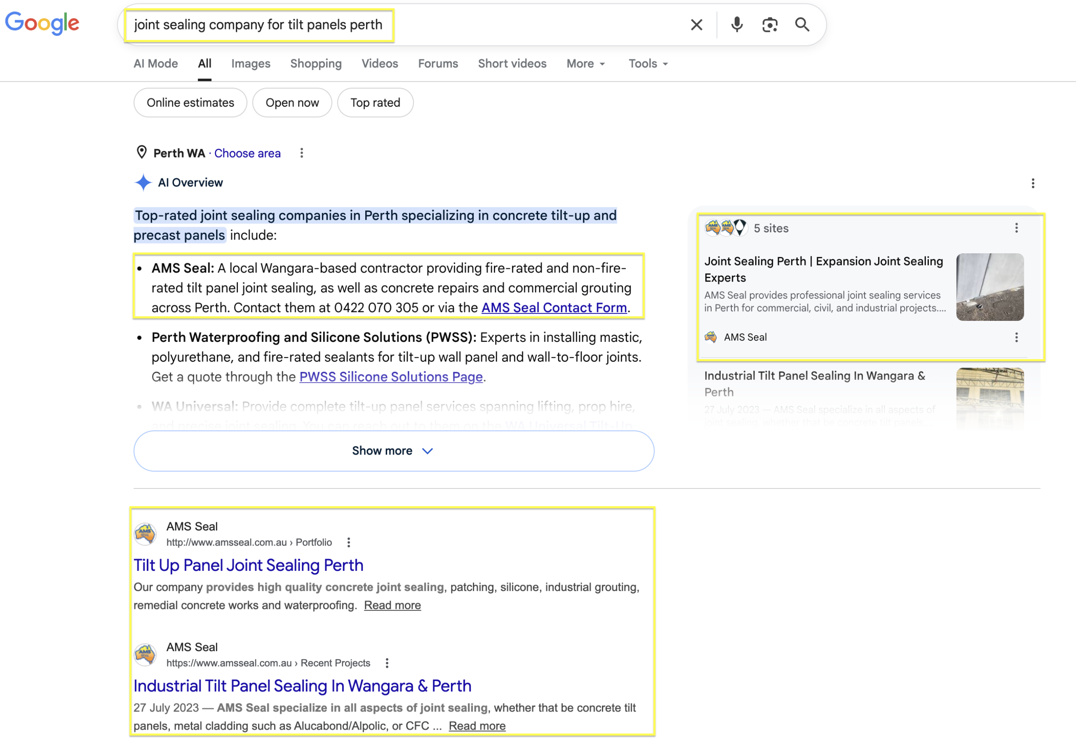Open Tilt Up Panel Joint Sealing Perth result
Image resolution: width=1076 pixels, height=743 pixels.
pyautogui.click(x=248, y=565)
